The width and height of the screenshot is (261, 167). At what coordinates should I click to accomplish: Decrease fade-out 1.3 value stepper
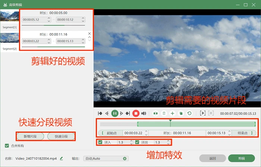click(168, 144)
